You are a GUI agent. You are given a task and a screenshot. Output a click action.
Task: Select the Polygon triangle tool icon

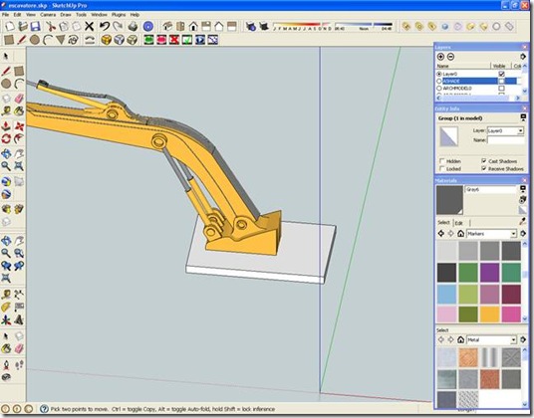coord(61,40)
